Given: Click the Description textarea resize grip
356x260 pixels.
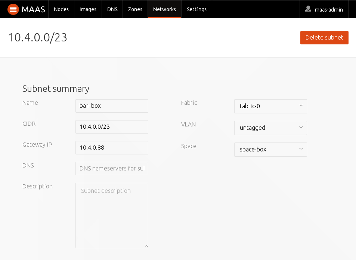Looking at the screenshot, I should [x=146, y=246].
